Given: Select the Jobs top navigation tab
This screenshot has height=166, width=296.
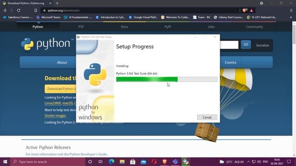Looking at the screenshot, I should [x=211, y=27].
